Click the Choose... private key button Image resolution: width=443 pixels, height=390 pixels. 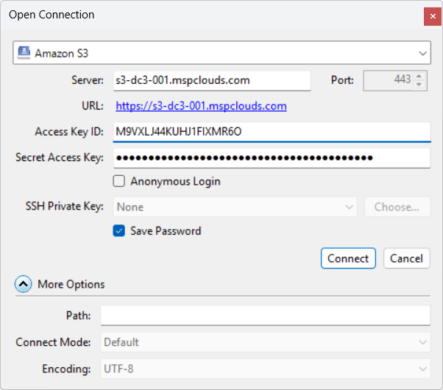click(397, 207)
